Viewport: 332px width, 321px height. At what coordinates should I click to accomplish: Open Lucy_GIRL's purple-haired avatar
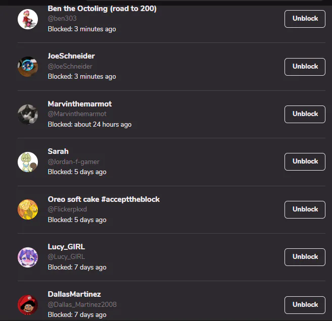click(x=28, y=257)
